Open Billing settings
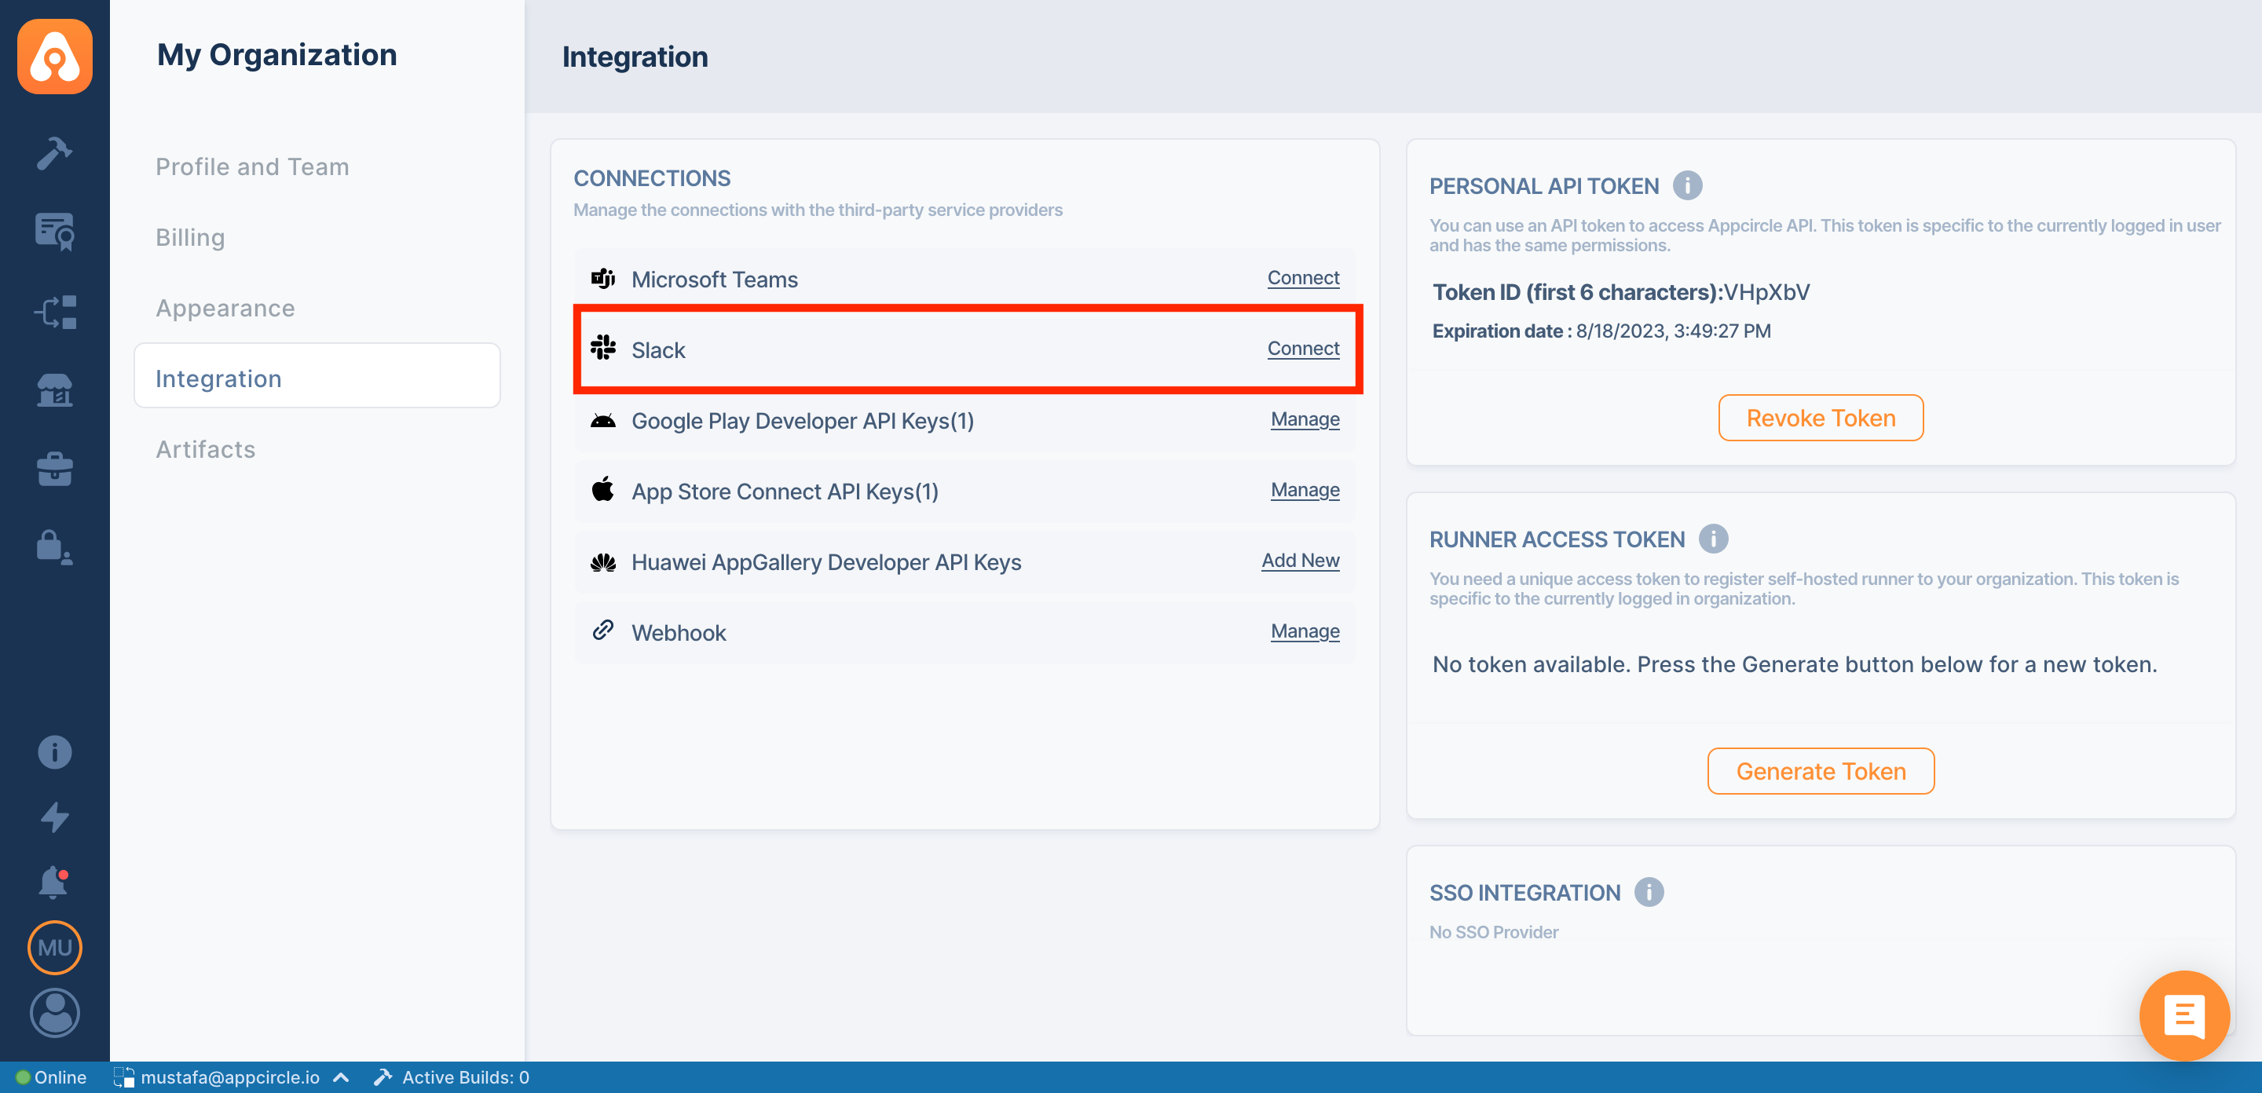The image size is (2262, 1093). point(189,237)
